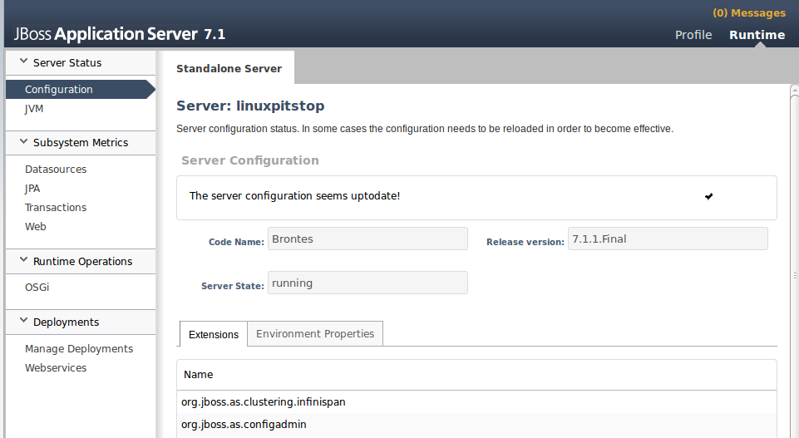
Task: Select the org.jboss.as.configadmin row
Action: 476,424
